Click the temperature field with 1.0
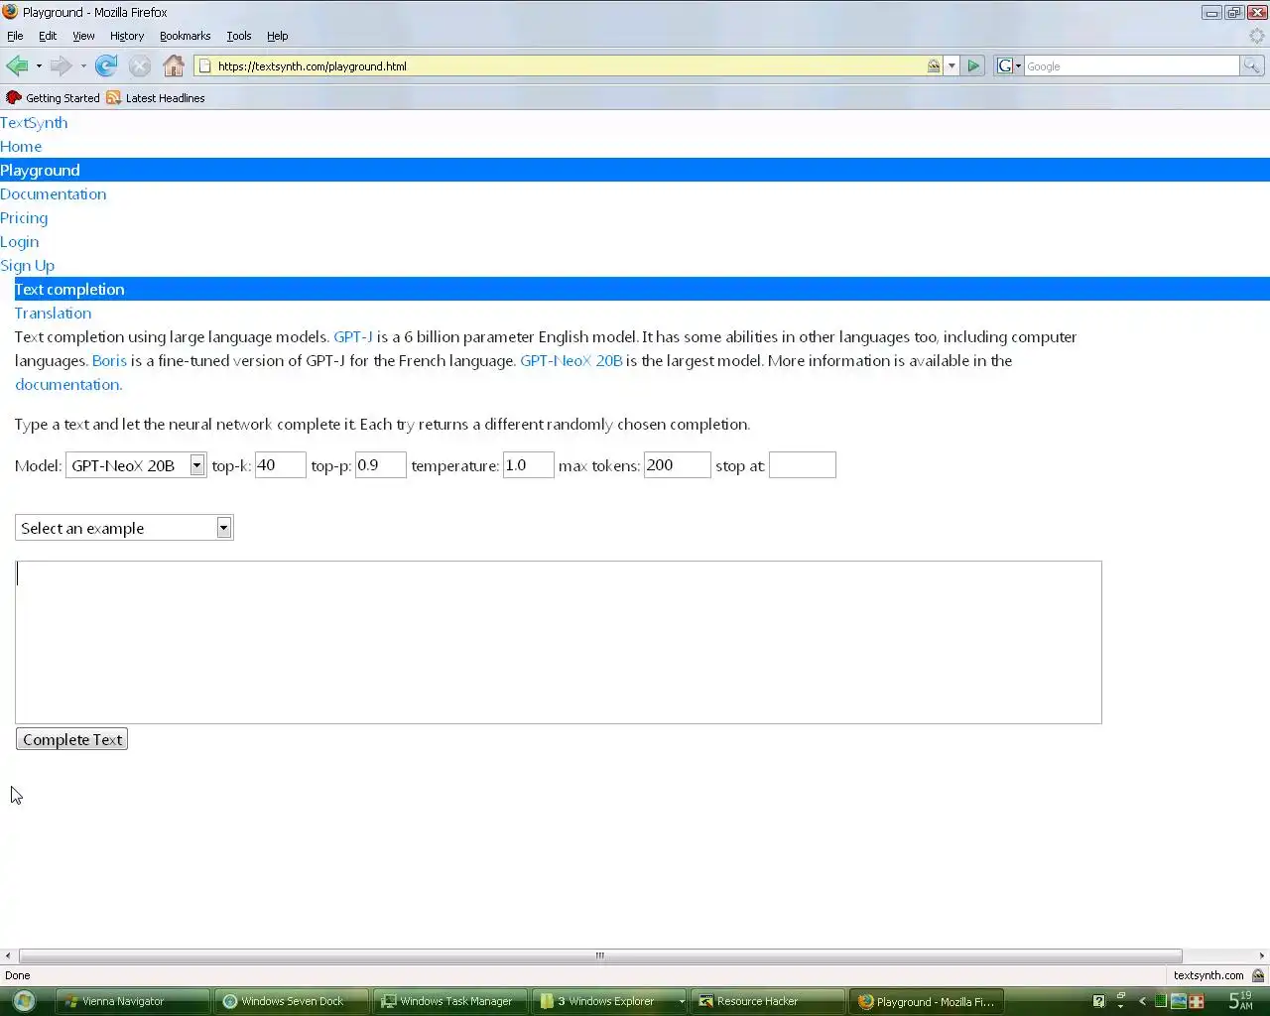The height and width of the screenshot is (1016, 1270). 528,465
